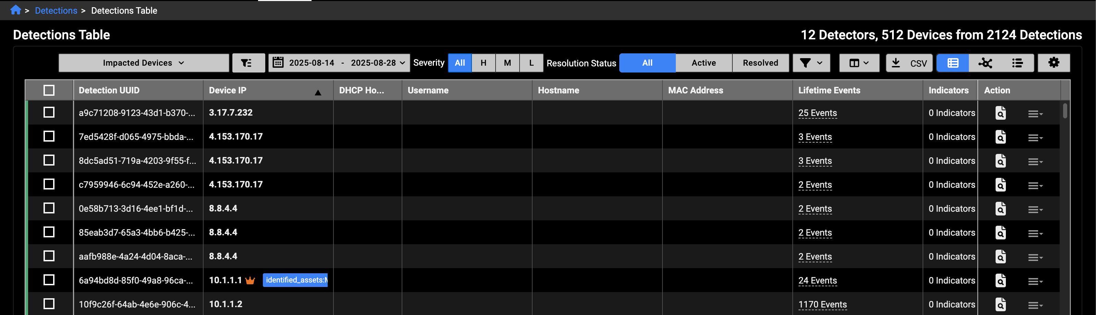This screenshot has width=1096, height=315.
Task: Investigate detection for device 3.17.7.232
Action: 1000,113
